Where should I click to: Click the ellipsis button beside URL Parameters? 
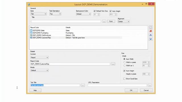click(150, 85)
